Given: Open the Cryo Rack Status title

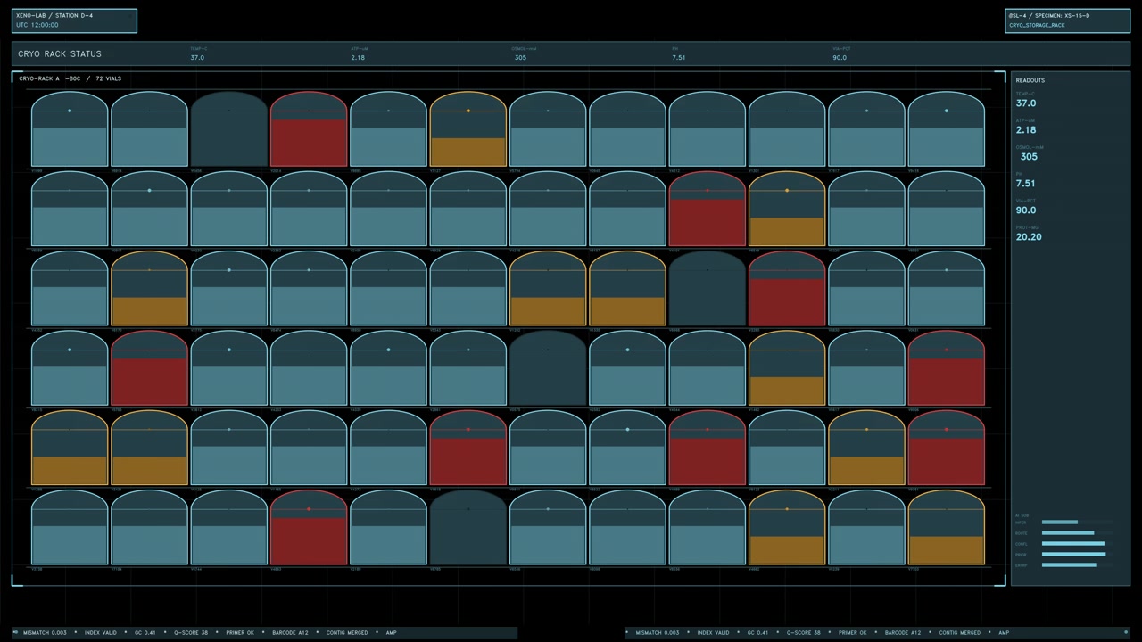Looking at the screenshot, I should pos(60,53).
